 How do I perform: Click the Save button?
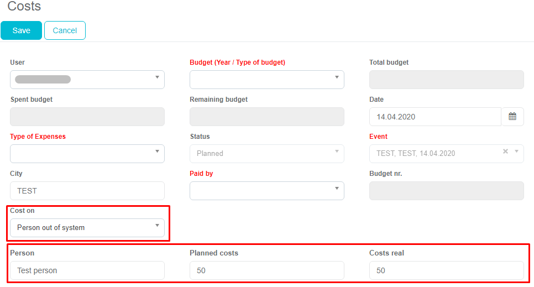point(21,30)
